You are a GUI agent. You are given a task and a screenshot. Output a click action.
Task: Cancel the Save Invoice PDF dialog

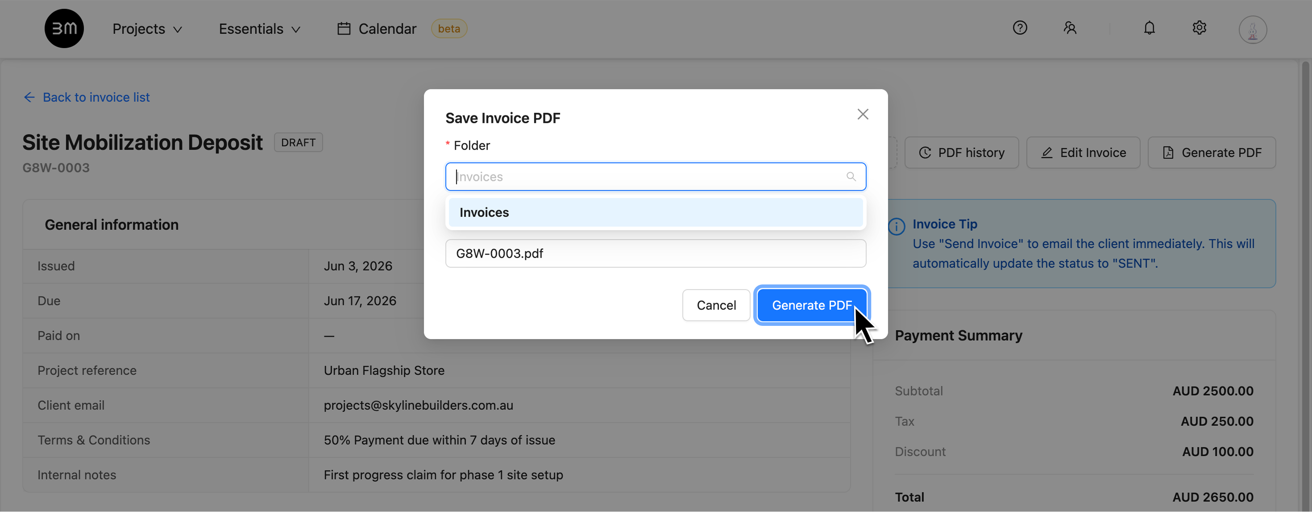(x=716, y=305)
